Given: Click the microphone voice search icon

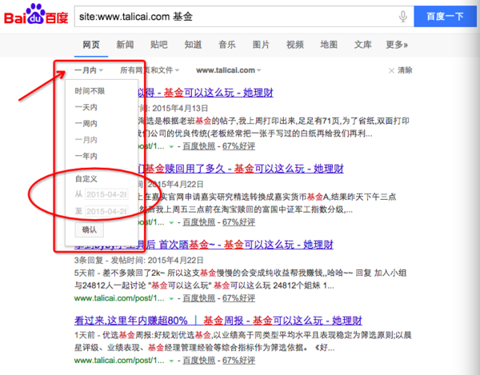Looking at the screenshot, I should pos(403,16).
